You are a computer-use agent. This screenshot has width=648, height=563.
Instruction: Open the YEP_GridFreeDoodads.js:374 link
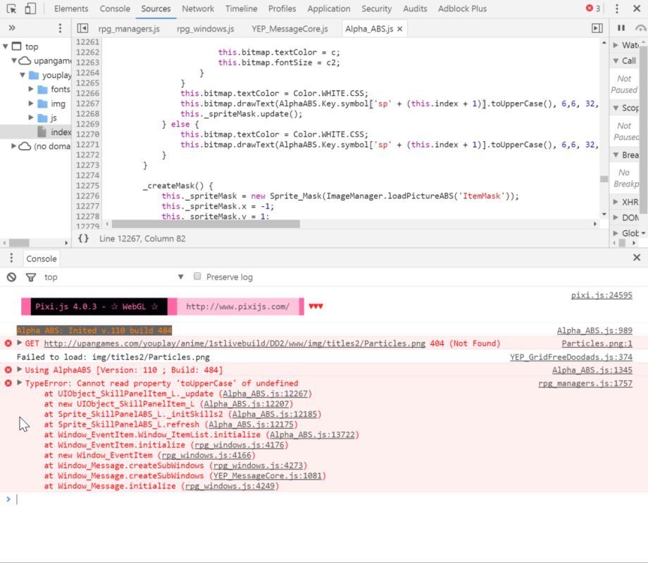pyautogui.click(x=571, y=357)
